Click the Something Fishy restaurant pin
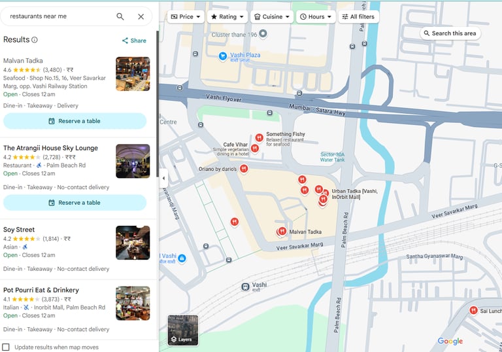 [x=259, y=137]
